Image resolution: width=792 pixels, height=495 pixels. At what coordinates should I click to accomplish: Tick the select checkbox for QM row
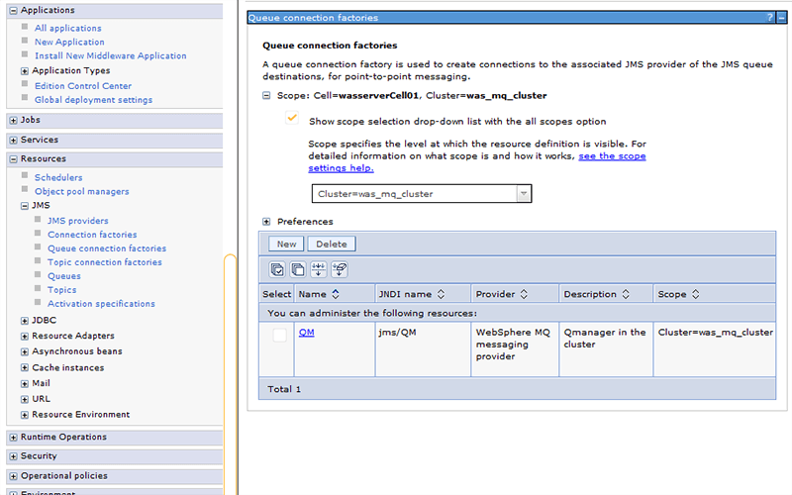pyautogui.click(x=280, y=335)
